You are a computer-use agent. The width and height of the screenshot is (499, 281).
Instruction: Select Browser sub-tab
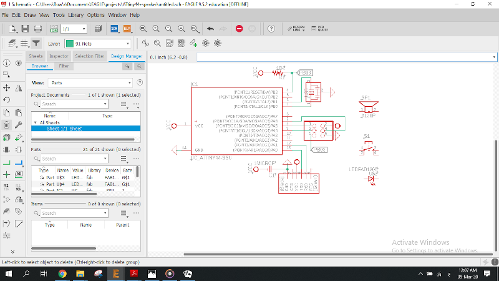[x=40, y=66]
